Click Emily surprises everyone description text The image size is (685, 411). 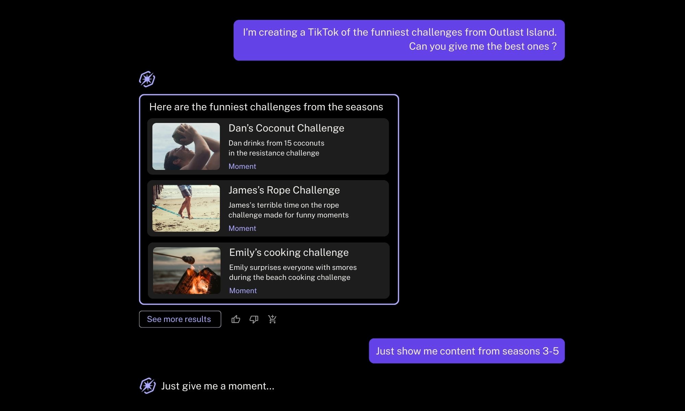click(x=293, y=272)
